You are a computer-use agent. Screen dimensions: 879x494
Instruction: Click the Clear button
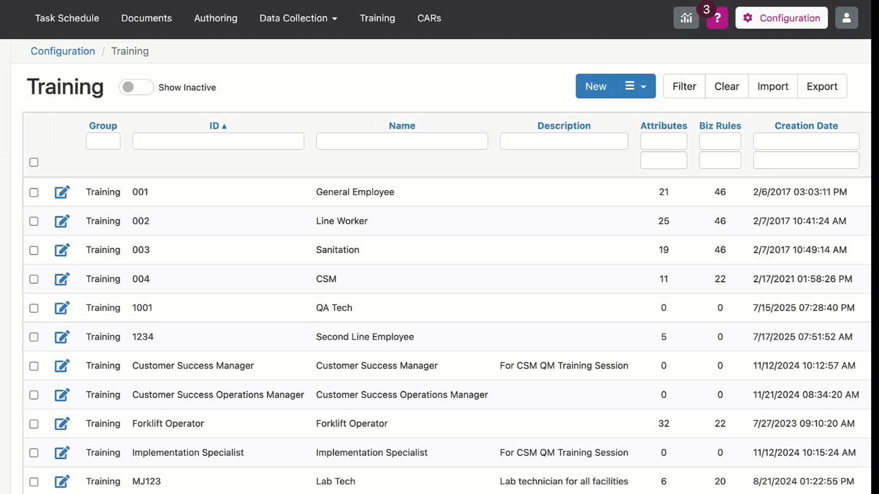click(x=726, y=87)
